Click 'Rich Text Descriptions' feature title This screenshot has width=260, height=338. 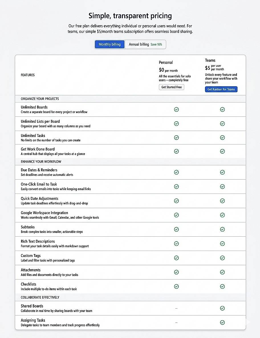38,242
